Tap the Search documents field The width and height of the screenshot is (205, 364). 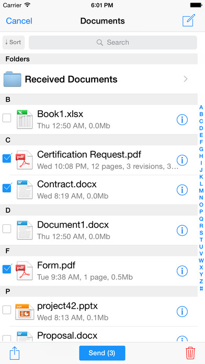pos(113,42)
